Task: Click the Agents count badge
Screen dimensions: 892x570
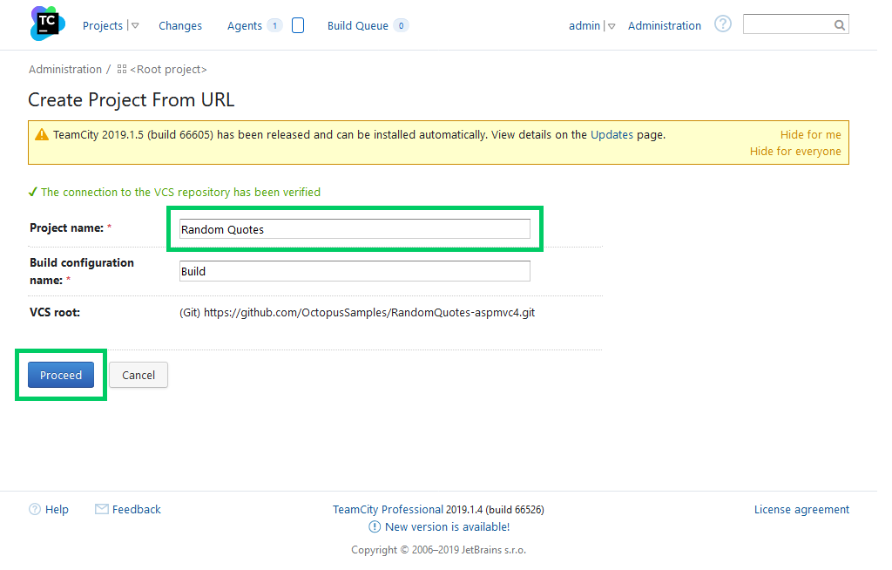Action: point(274,25)
